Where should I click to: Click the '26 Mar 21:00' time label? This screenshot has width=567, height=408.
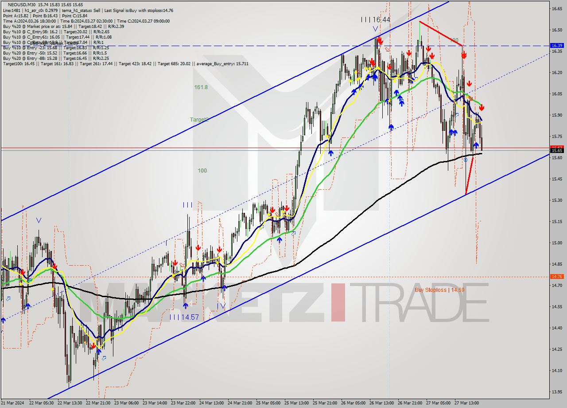point(410,403)
